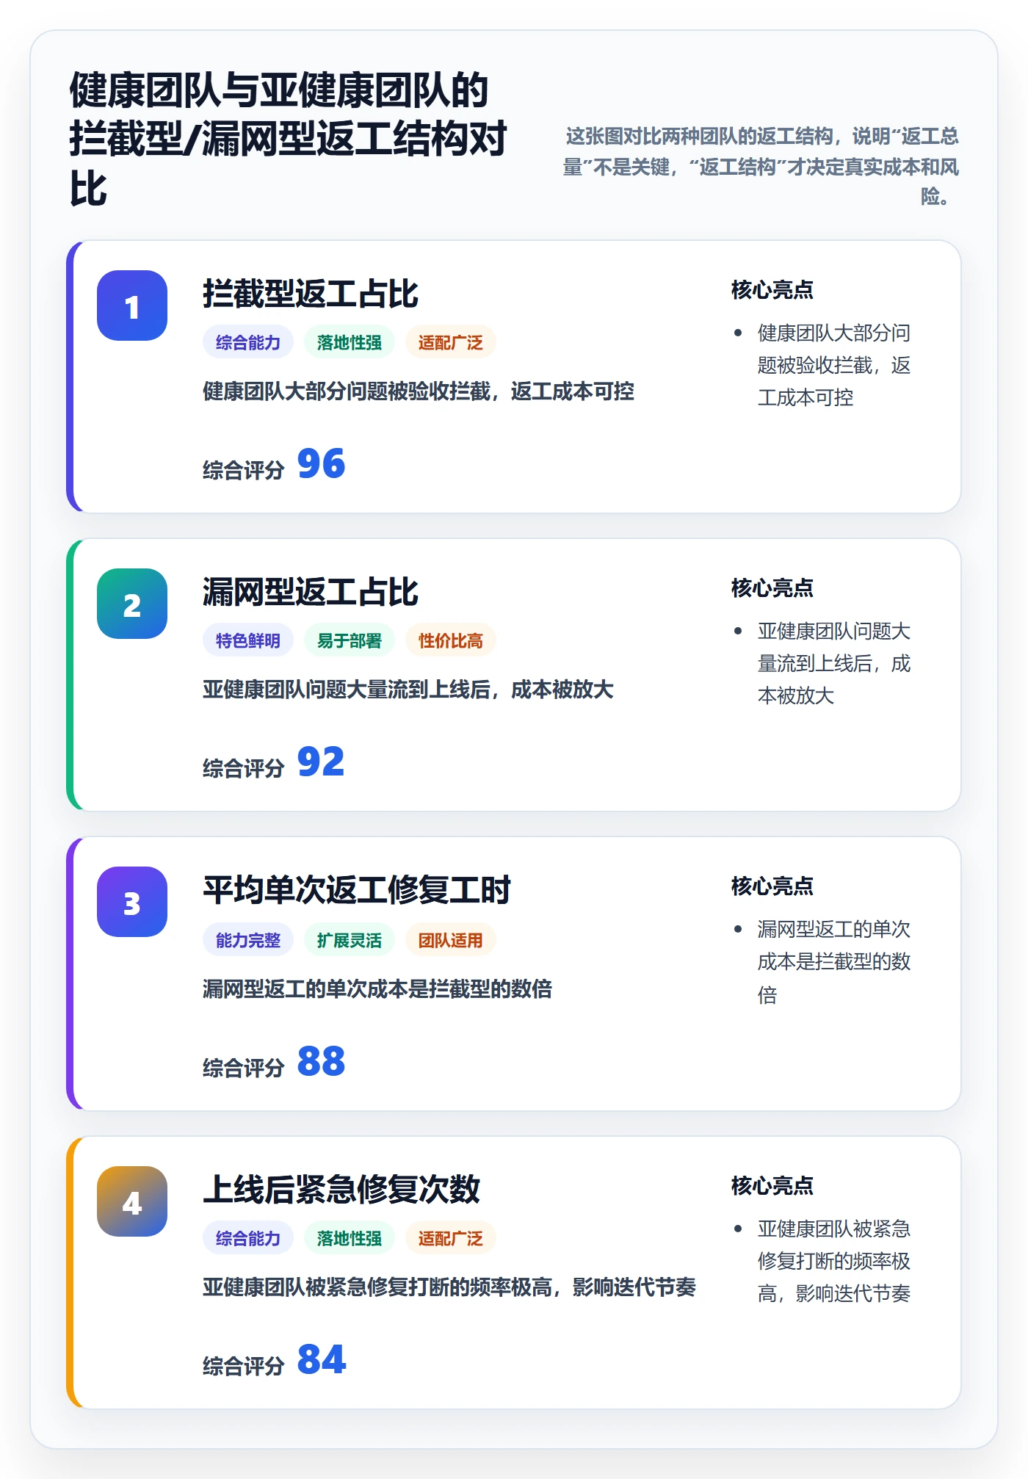Image resolution: width=1028 pixels, height=1479 pixels.
Task: Click the number 1 rank badge
Action: [132, 305]
